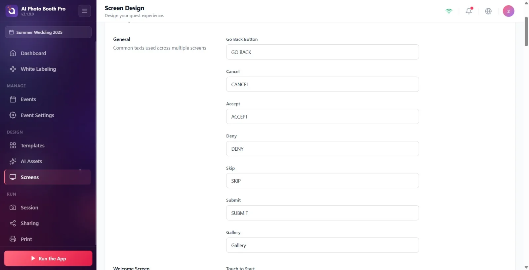Click the DESIGN section label in sidebar
This screenshot has width=529, height=270.
click(15, 132)
